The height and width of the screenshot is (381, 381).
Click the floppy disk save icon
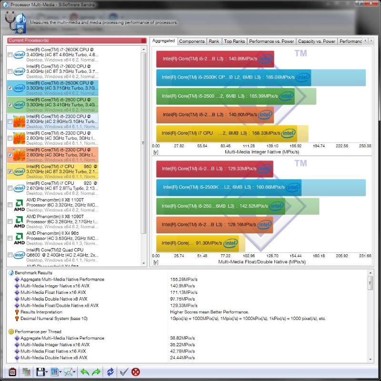pyautogui.click(x=40, y=372)
